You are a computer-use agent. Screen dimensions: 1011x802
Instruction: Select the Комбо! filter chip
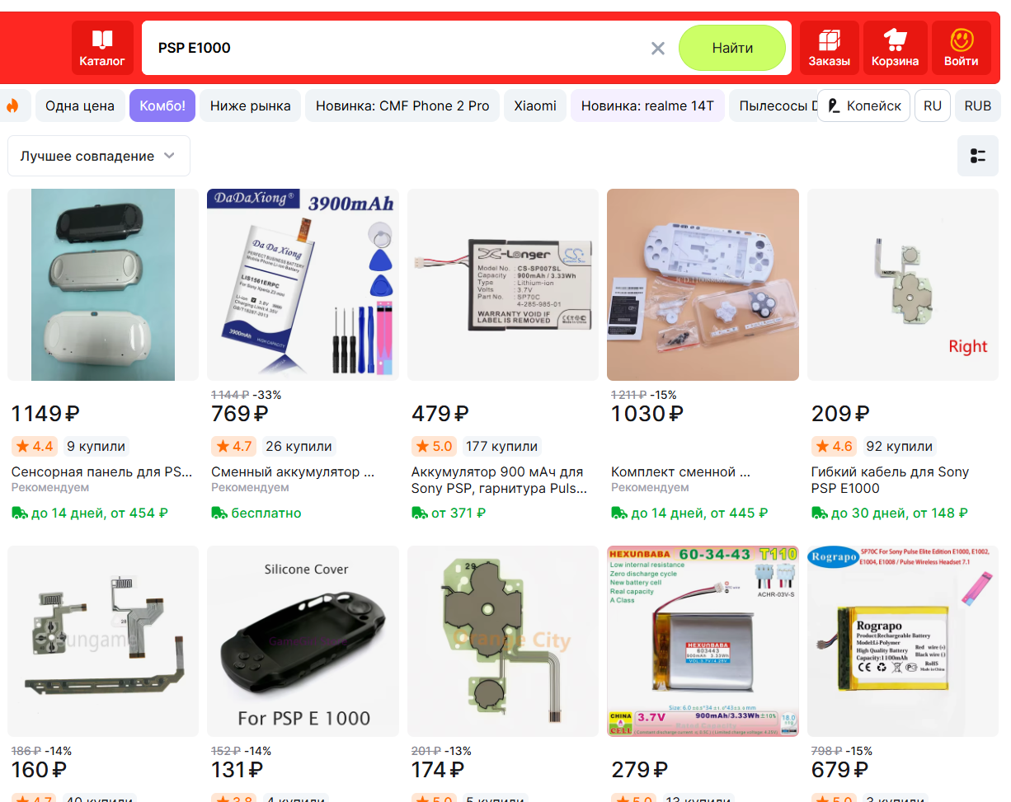click(x=162, y=106)
